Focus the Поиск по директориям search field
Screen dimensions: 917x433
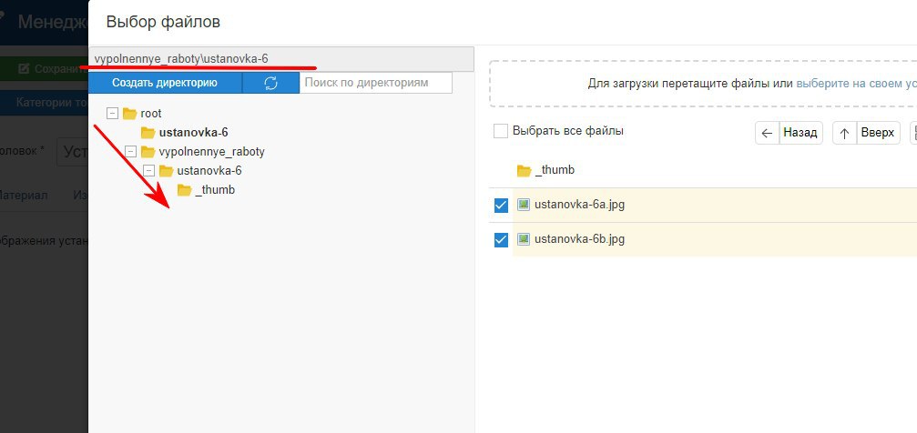pos(377,83)
